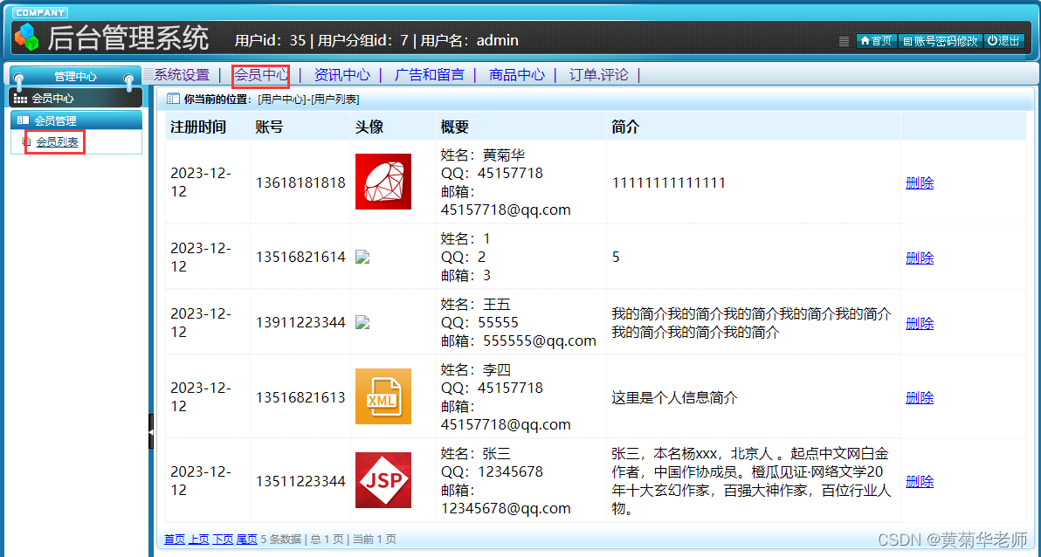This screenshot has width=1041, height=557.
Task: Click the orange XML avatar of 李四
Action: tap(383, 396)
